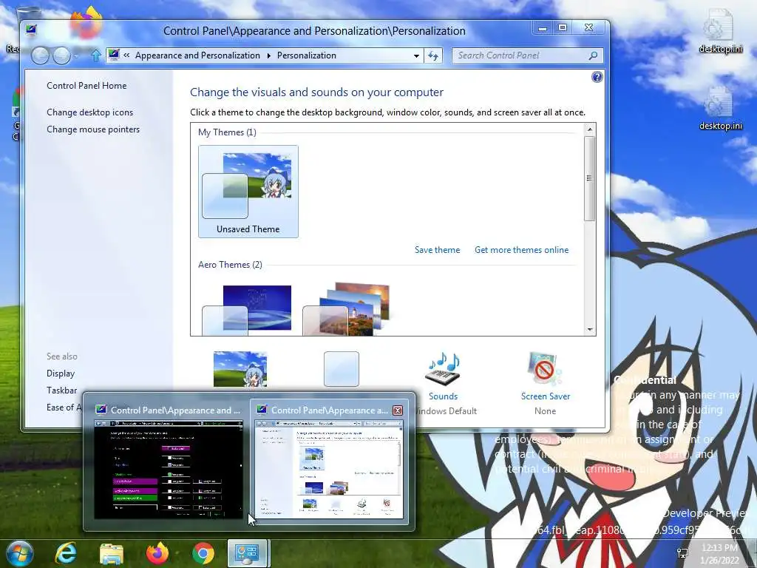Screen dimensions: 757x568
Task: Launch Google Chrome from taskbar
Action: click(x=203, y=553)
